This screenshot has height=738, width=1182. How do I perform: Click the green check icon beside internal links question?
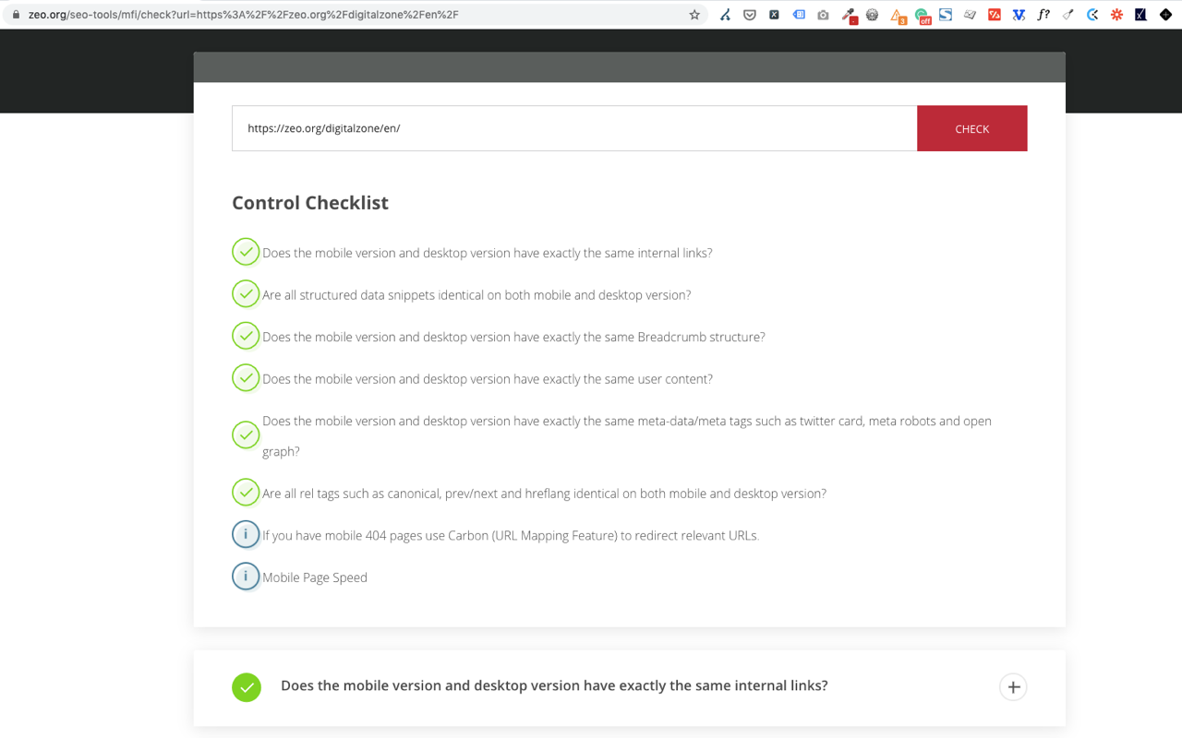click(x=246, y=251)
